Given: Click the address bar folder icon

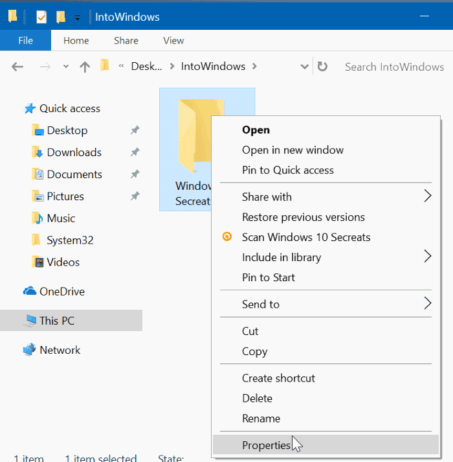Looking at the screenshot, I should (105, 65).
